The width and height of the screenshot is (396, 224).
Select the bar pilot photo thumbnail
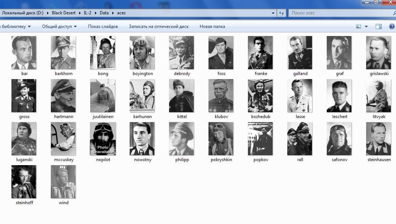[24, 53]
